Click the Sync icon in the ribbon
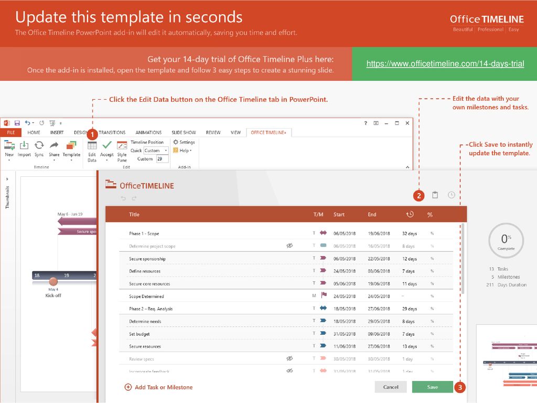 click(39, 145)
